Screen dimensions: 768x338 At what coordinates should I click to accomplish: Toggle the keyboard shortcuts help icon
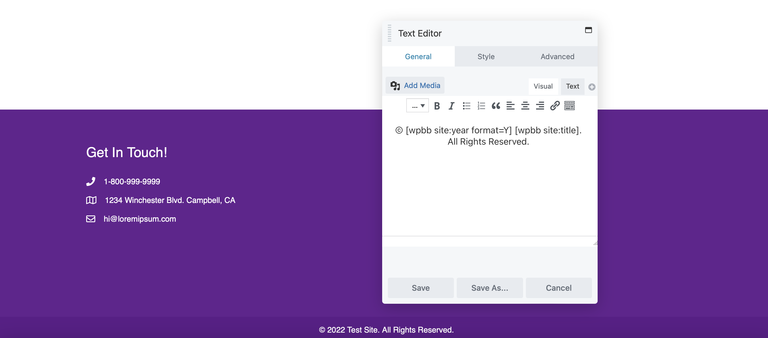point(570,106)
